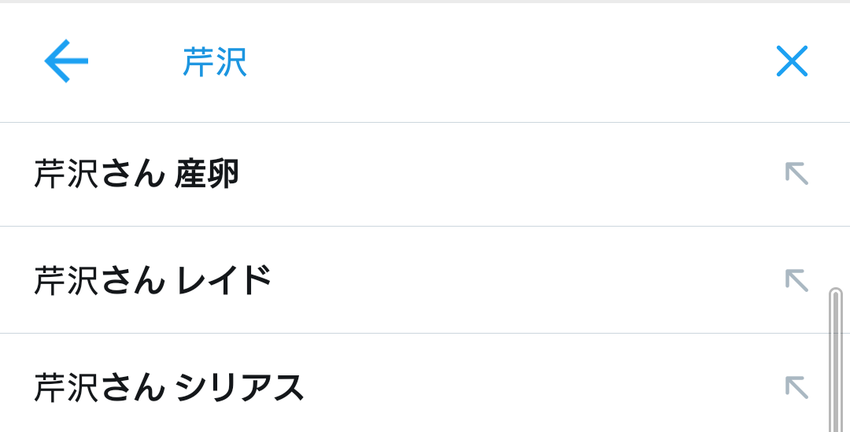Click the suggestion list scrollbar
The height and width of the screenshot is (432, 850).
click(x=835, y=360)
